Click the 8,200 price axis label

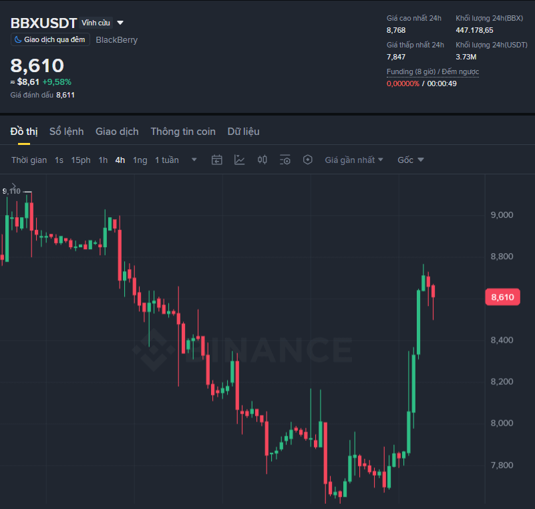502,382
